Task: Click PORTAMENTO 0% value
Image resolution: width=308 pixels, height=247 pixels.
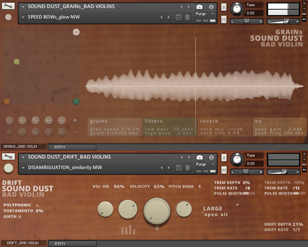Action: (39, 211)
